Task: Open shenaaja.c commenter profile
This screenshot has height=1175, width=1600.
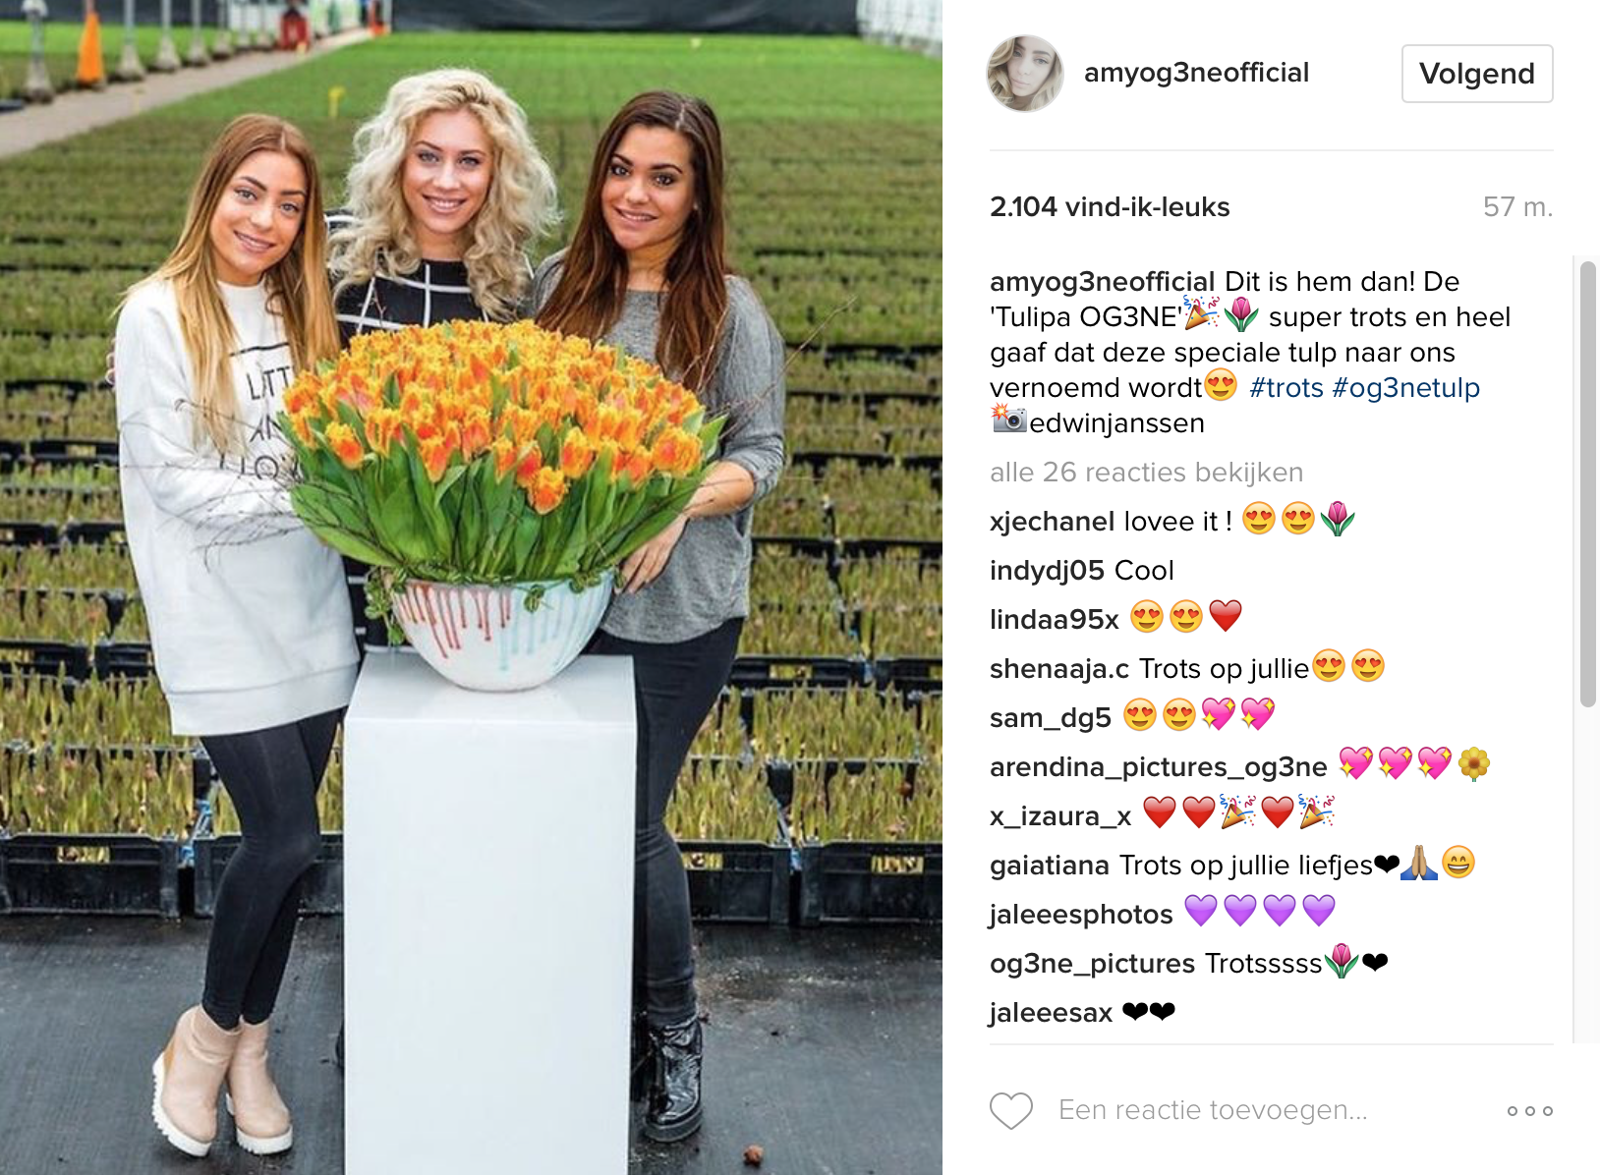Action: click(x=1059, y=669)
